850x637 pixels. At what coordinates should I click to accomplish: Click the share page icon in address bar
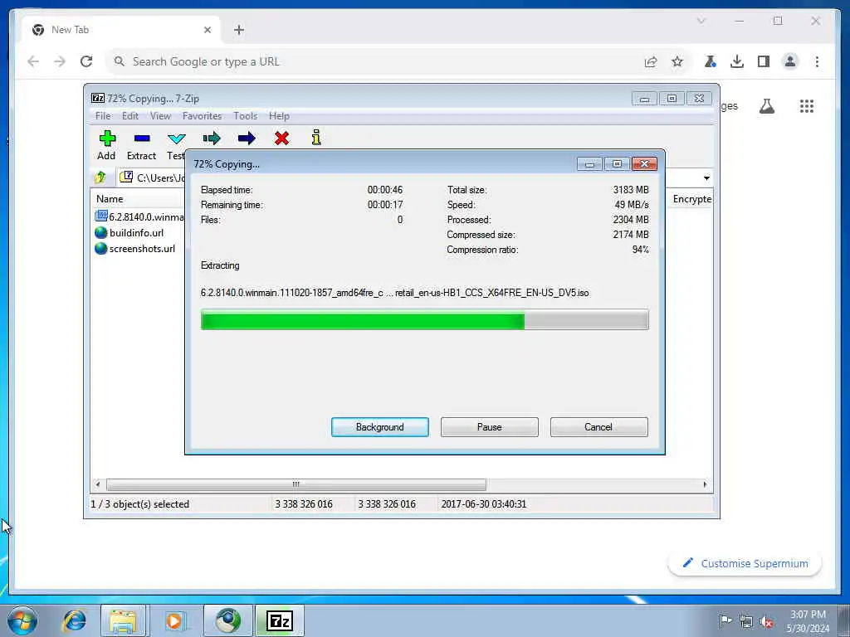(651, 61)
